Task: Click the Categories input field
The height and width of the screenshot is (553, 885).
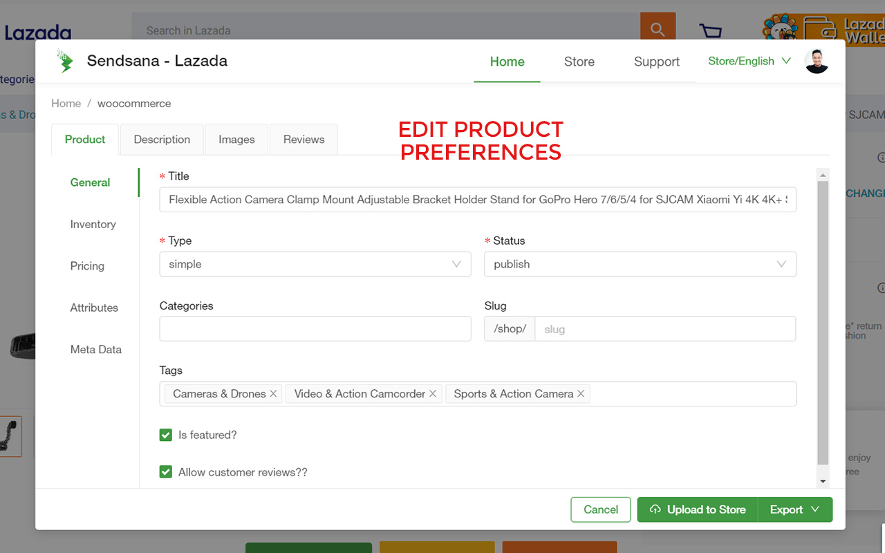Action: pyautogui.click(x=315, y=328)
